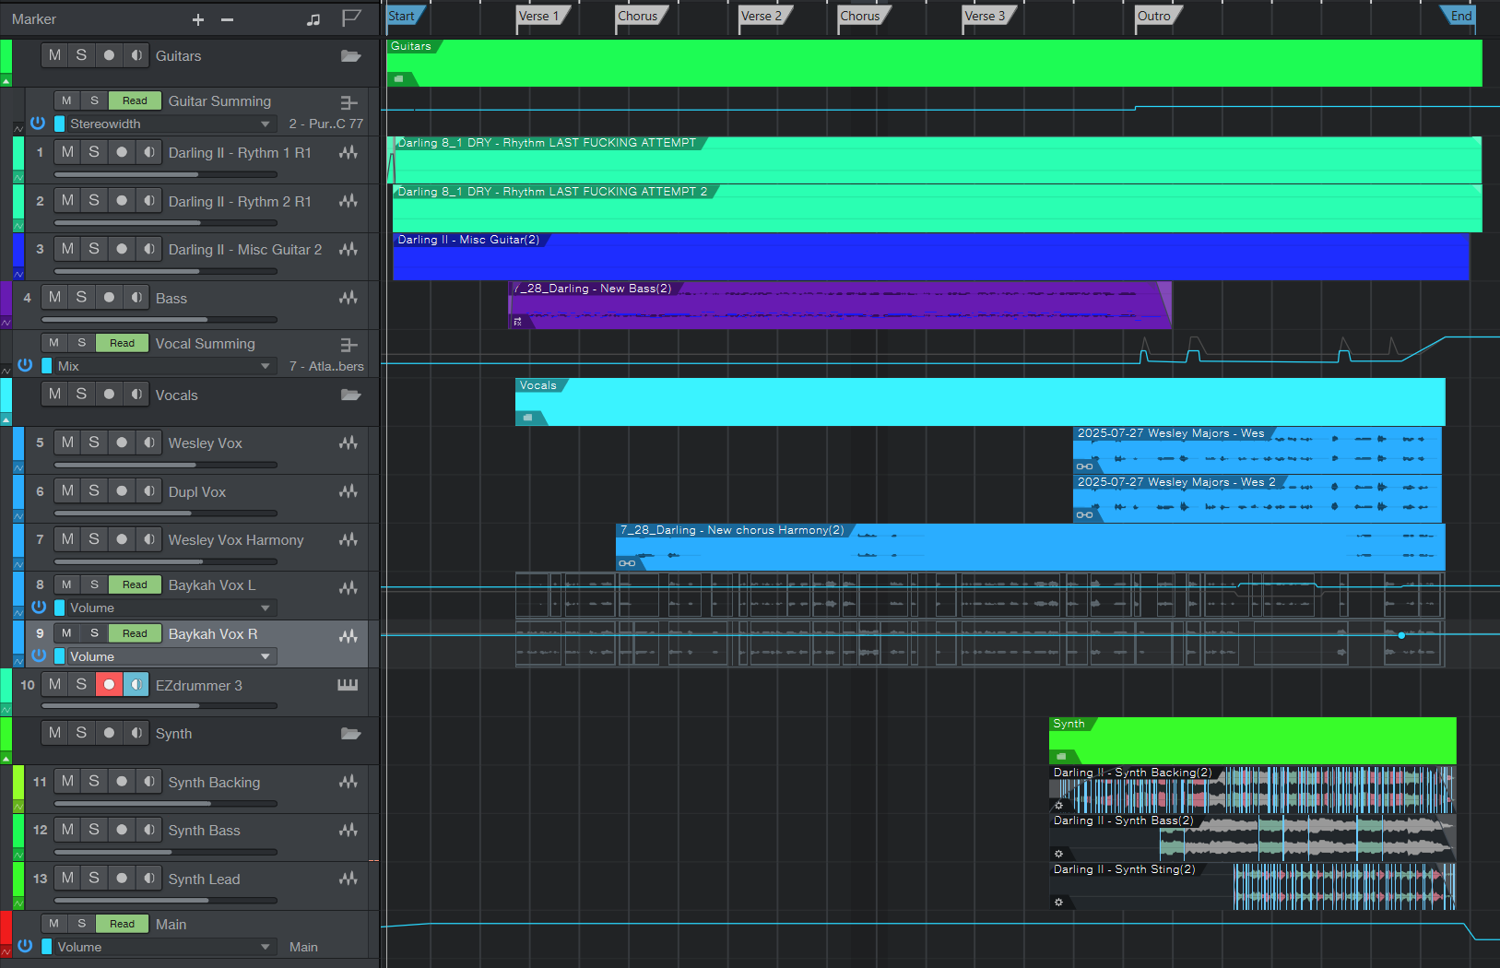
Task: Click the Guitar Summing bus channel icon
Action: pyautogui.click(x=348, y=101)
